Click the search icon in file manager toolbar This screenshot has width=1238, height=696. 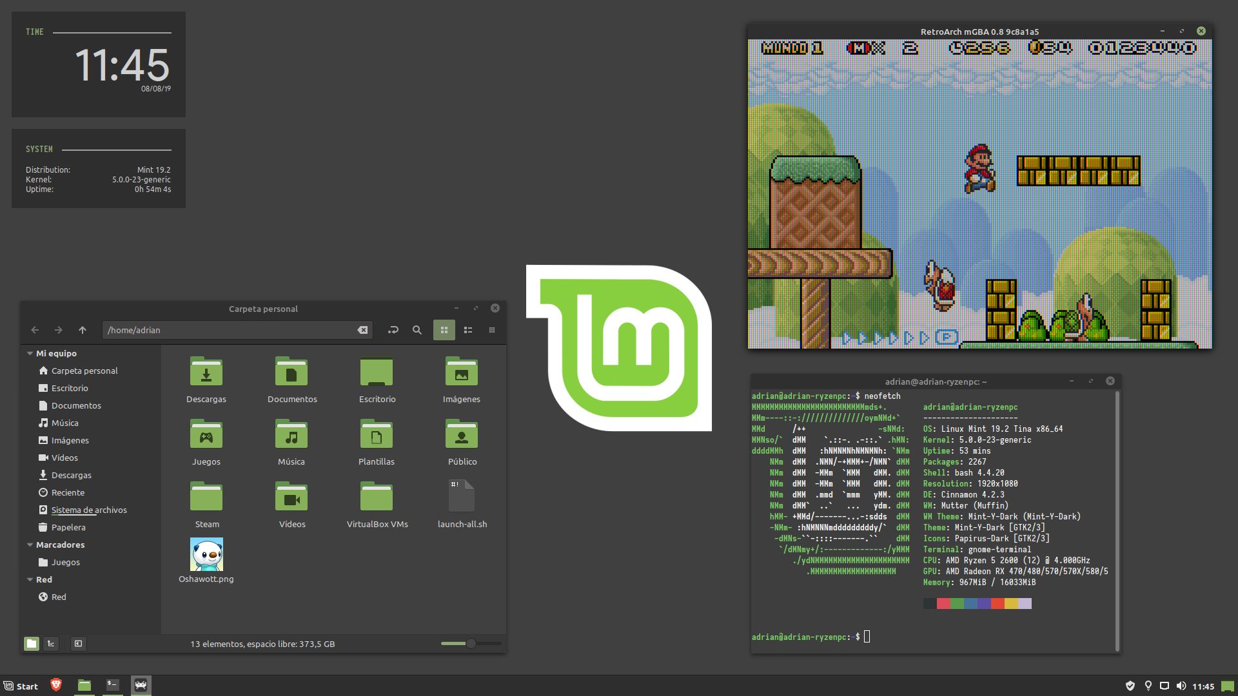pyautogui.click(x=417, y=330)
